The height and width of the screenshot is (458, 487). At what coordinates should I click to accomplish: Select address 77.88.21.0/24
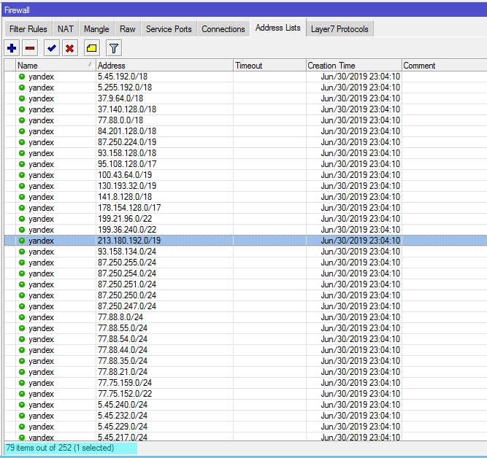point(123,372)
